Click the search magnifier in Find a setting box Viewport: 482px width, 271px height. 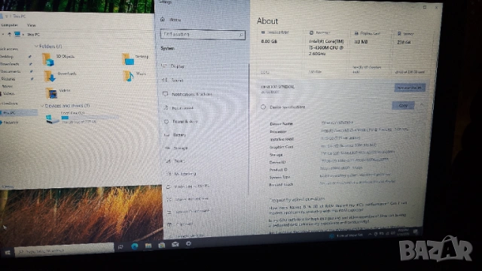click(x=241, y=35)
